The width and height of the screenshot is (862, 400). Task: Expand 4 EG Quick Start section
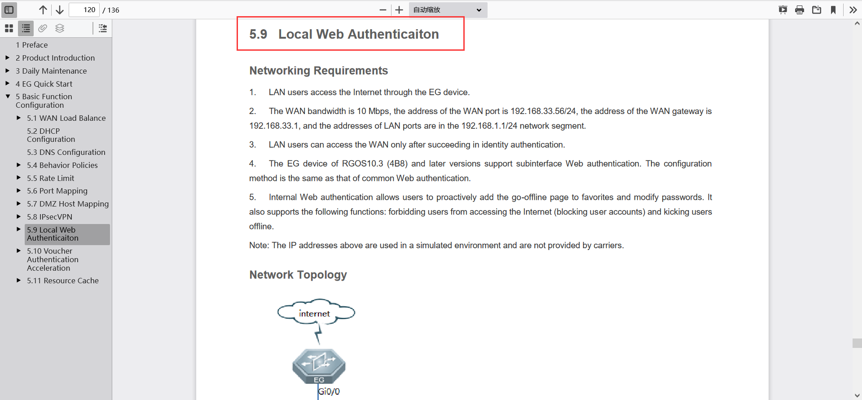point(7,84)
